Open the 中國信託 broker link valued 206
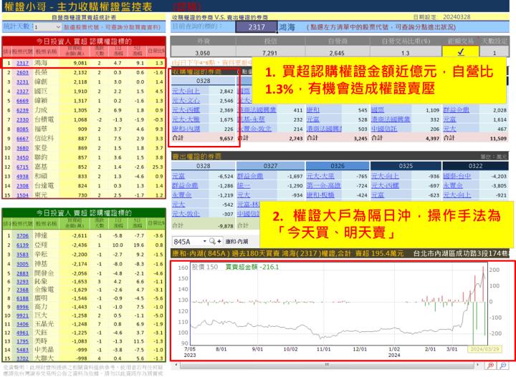The image size is (516, 377). [384, 129]
